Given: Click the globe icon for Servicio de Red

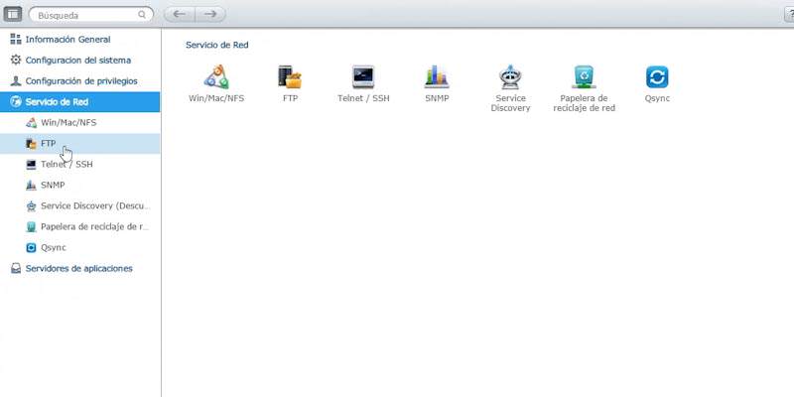Looking at the screenshot, I should 16,102.
